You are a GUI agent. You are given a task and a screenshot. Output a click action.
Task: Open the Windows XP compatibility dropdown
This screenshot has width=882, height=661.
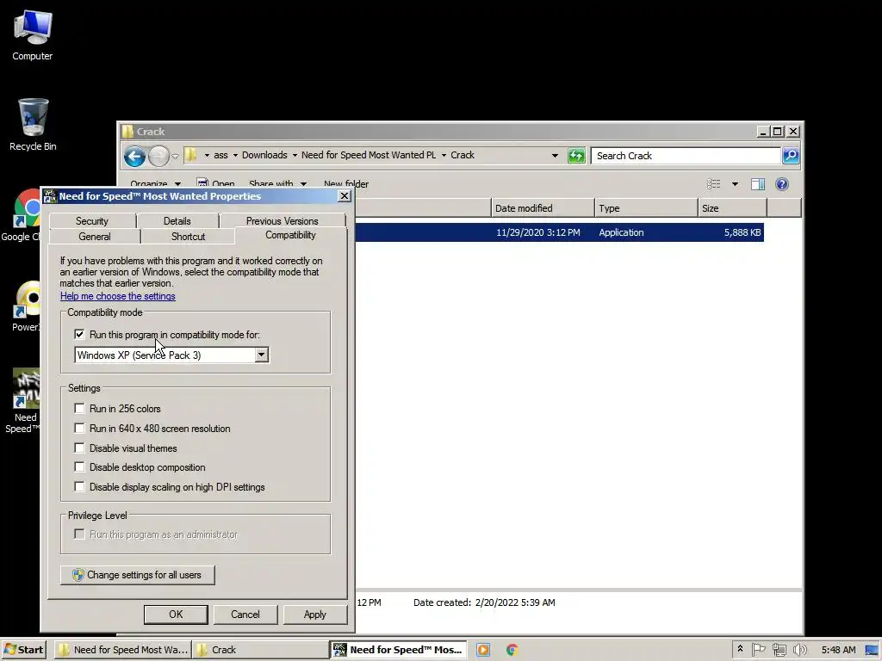262,355
